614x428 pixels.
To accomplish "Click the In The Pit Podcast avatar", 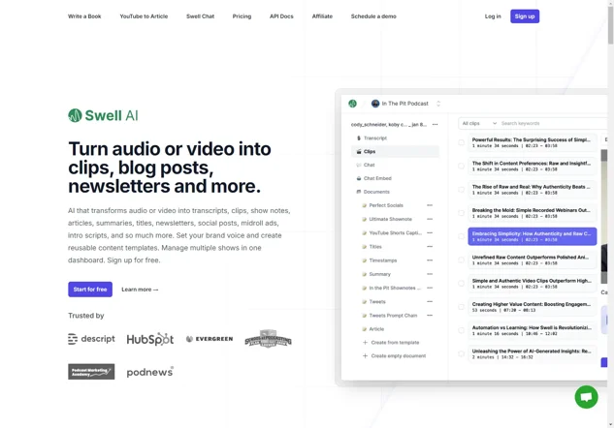I will 375,104.
